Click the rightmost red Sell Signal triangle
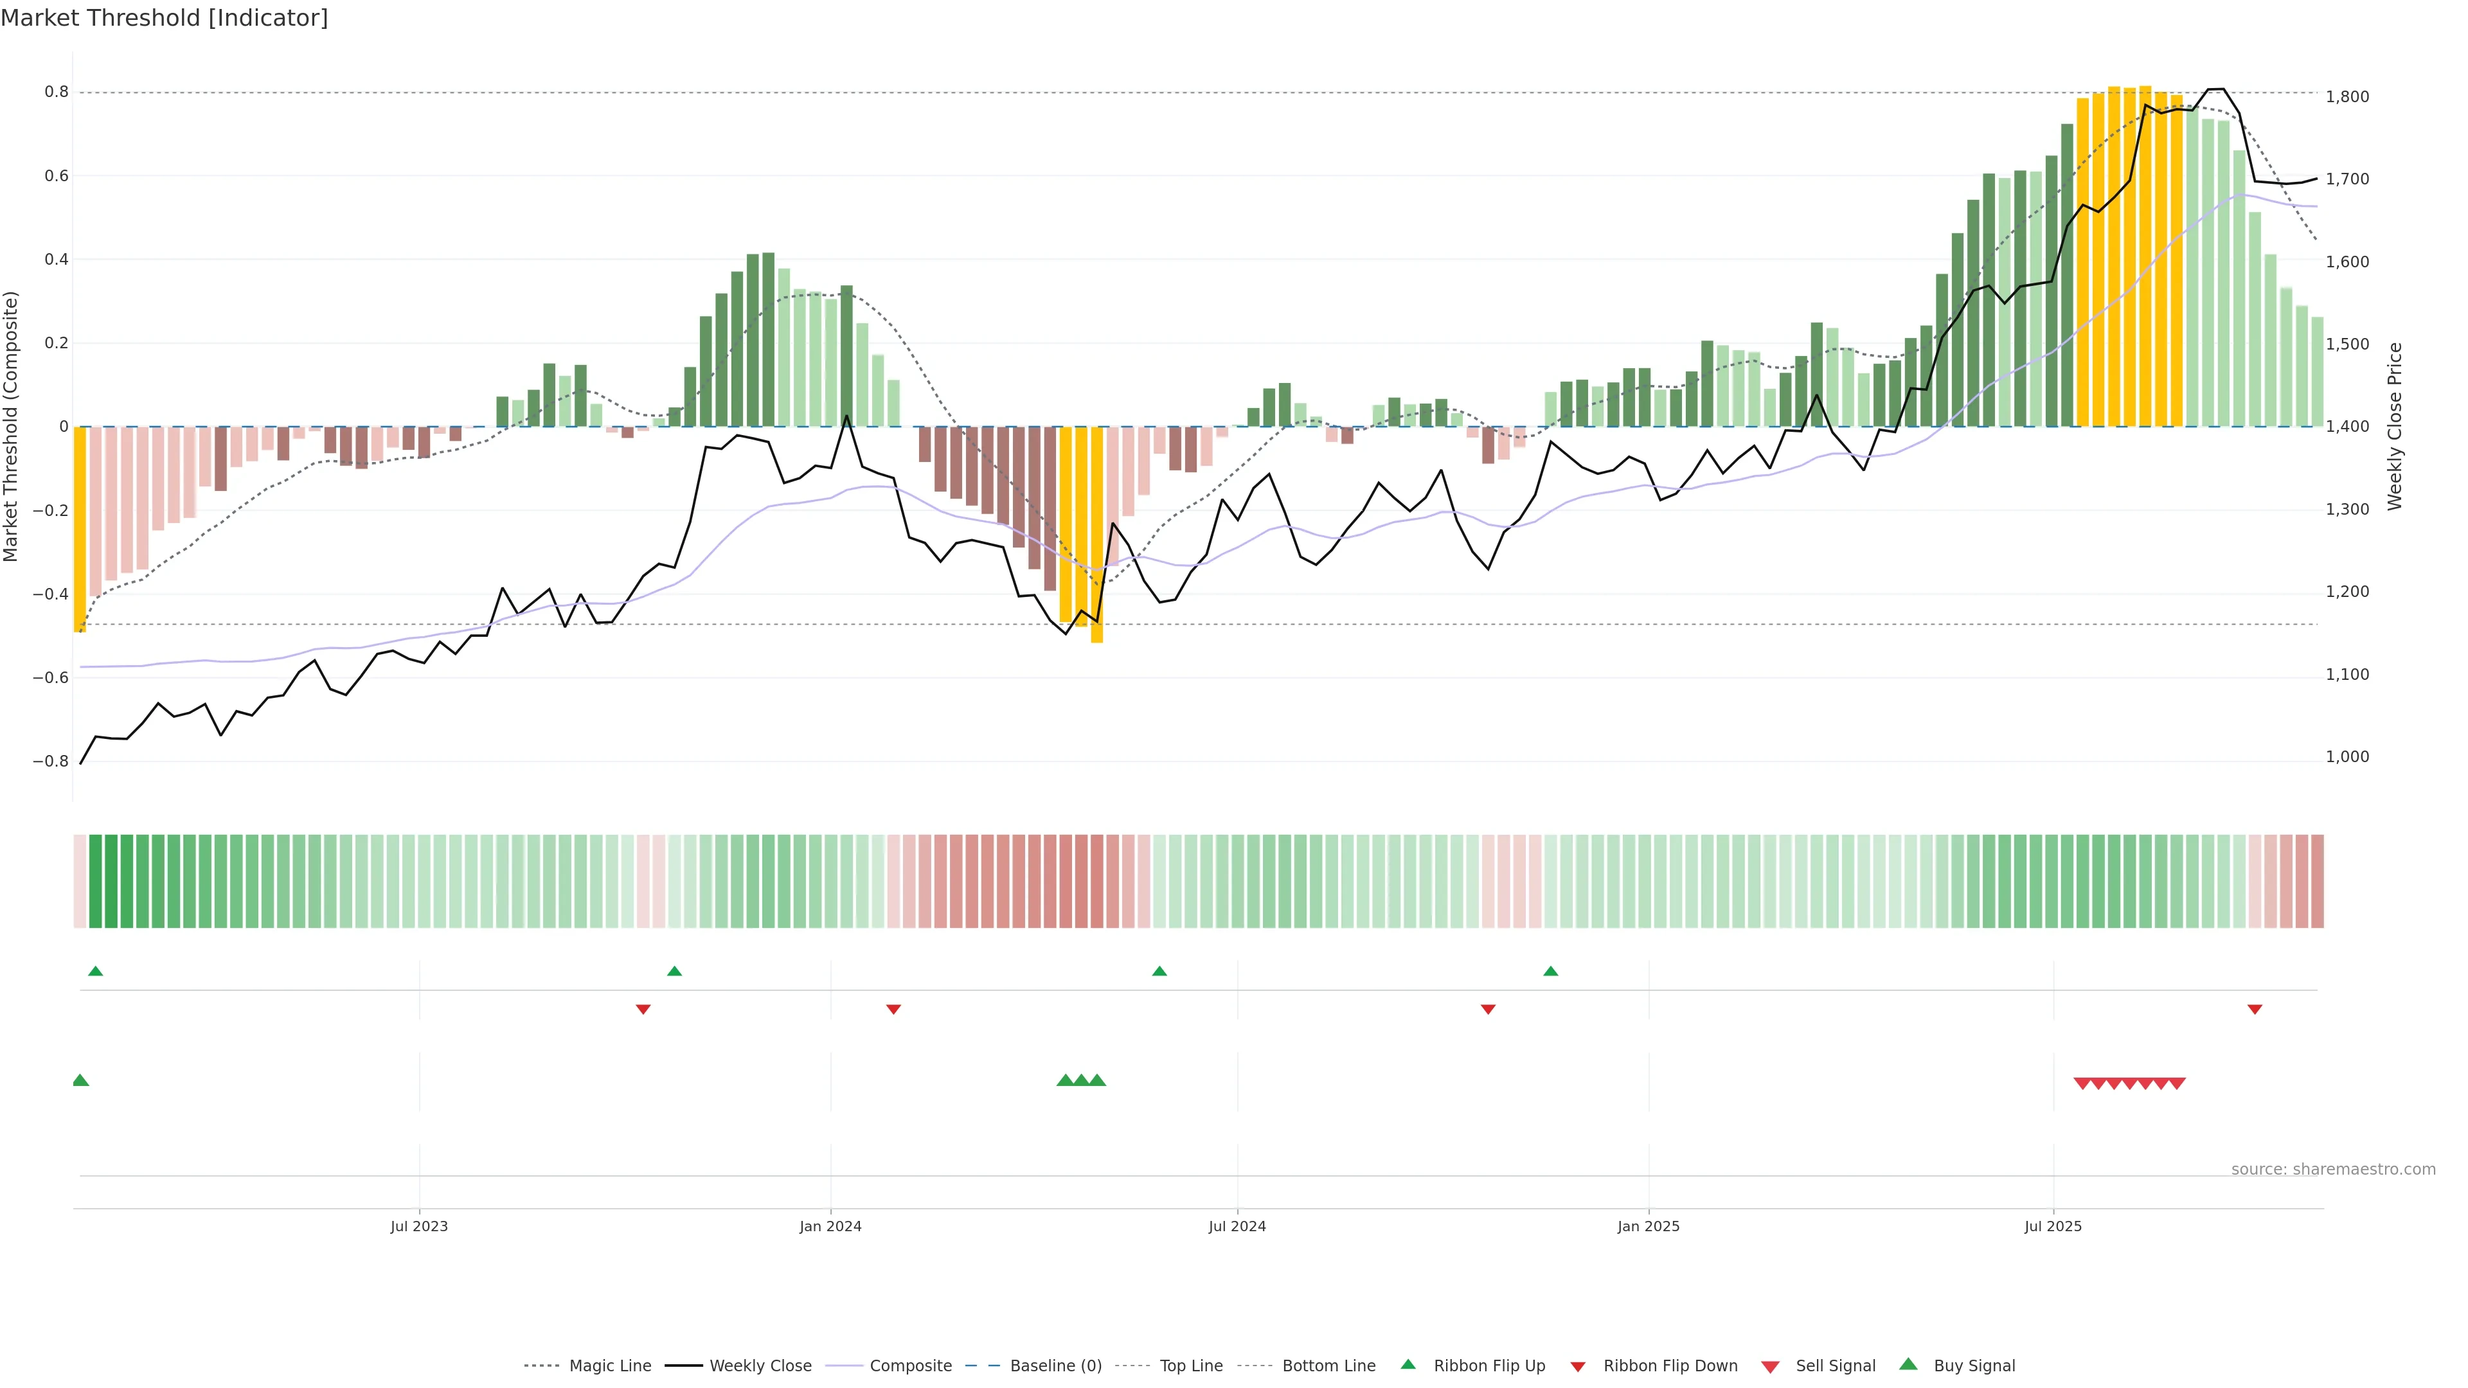 click(2177, 1083)
